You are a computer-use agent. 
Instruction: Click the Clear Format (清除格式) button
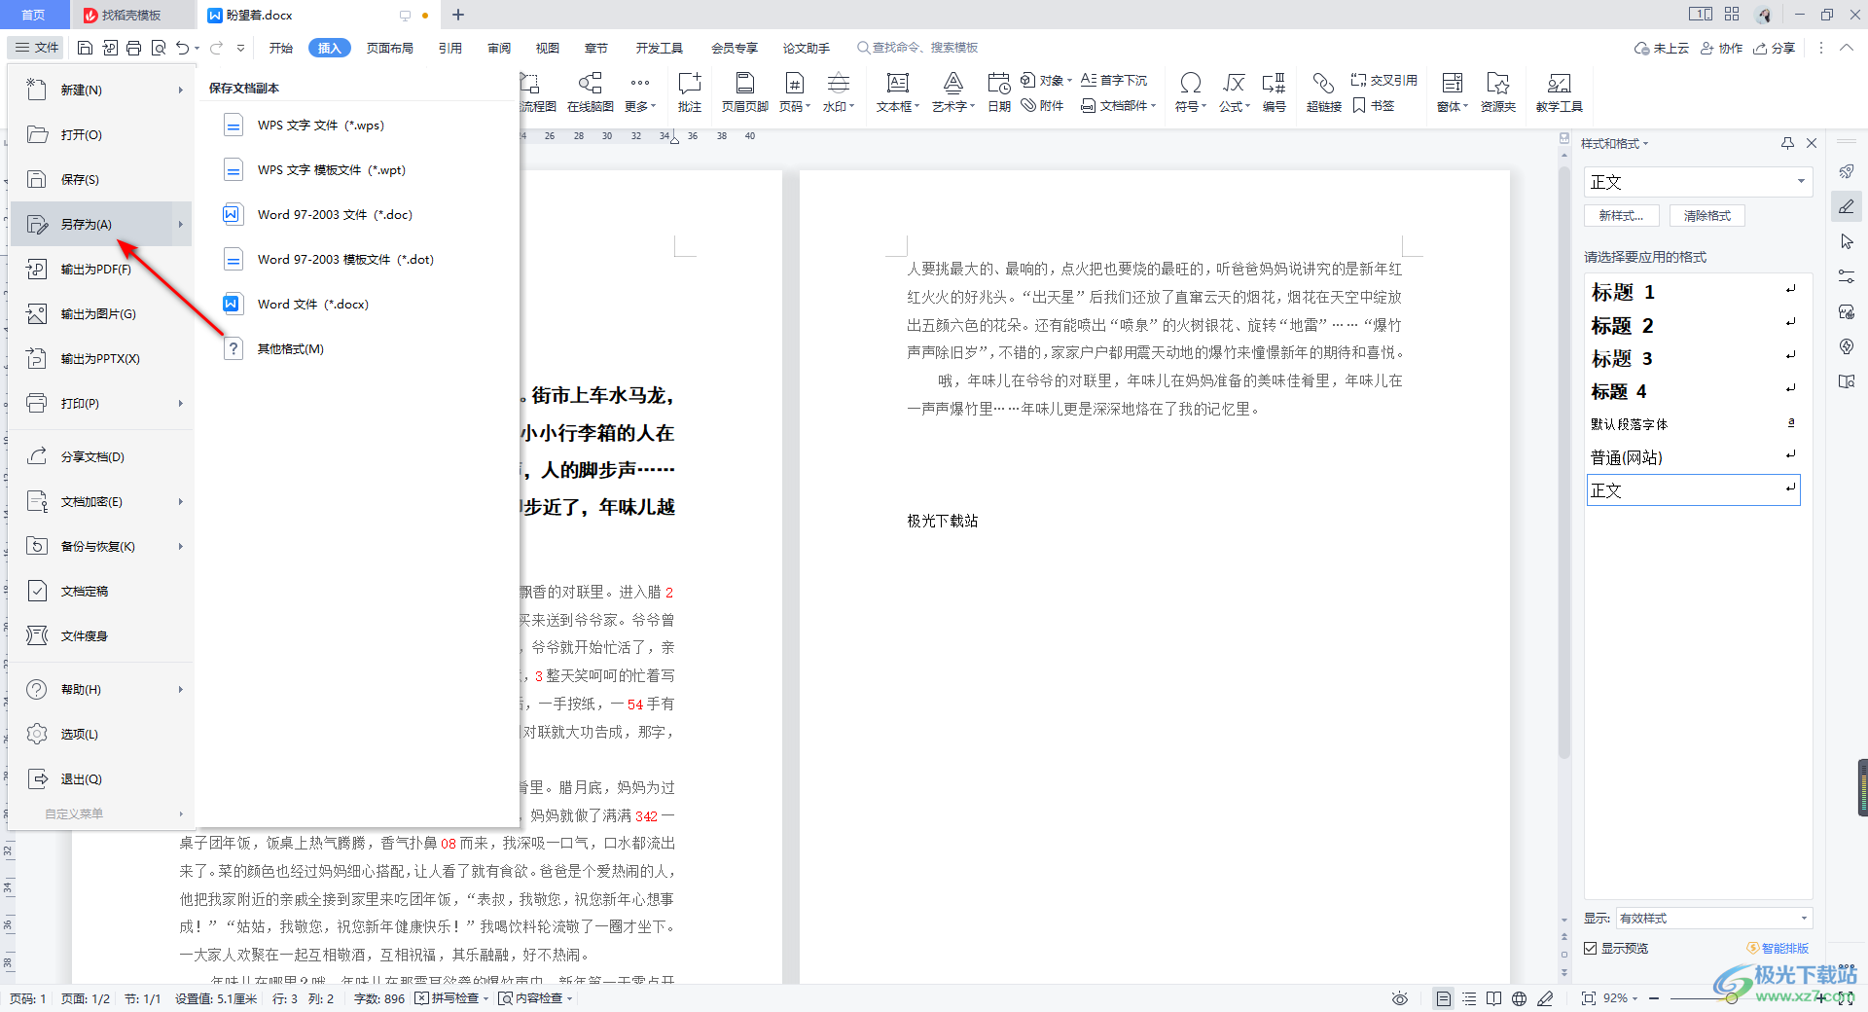click(x=1706, y=216)
